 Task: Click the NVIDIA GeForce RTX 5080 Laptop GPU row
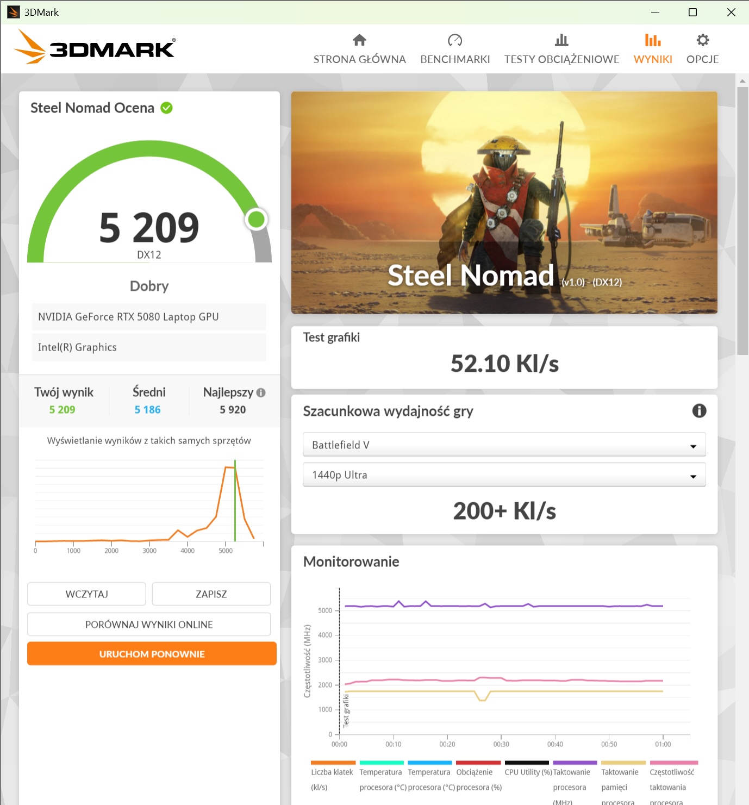pos(149,317)
